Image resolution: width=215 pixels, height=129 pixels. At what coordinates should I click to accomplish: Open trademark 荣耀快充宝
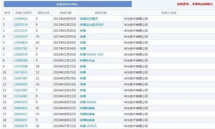[87, 60]
